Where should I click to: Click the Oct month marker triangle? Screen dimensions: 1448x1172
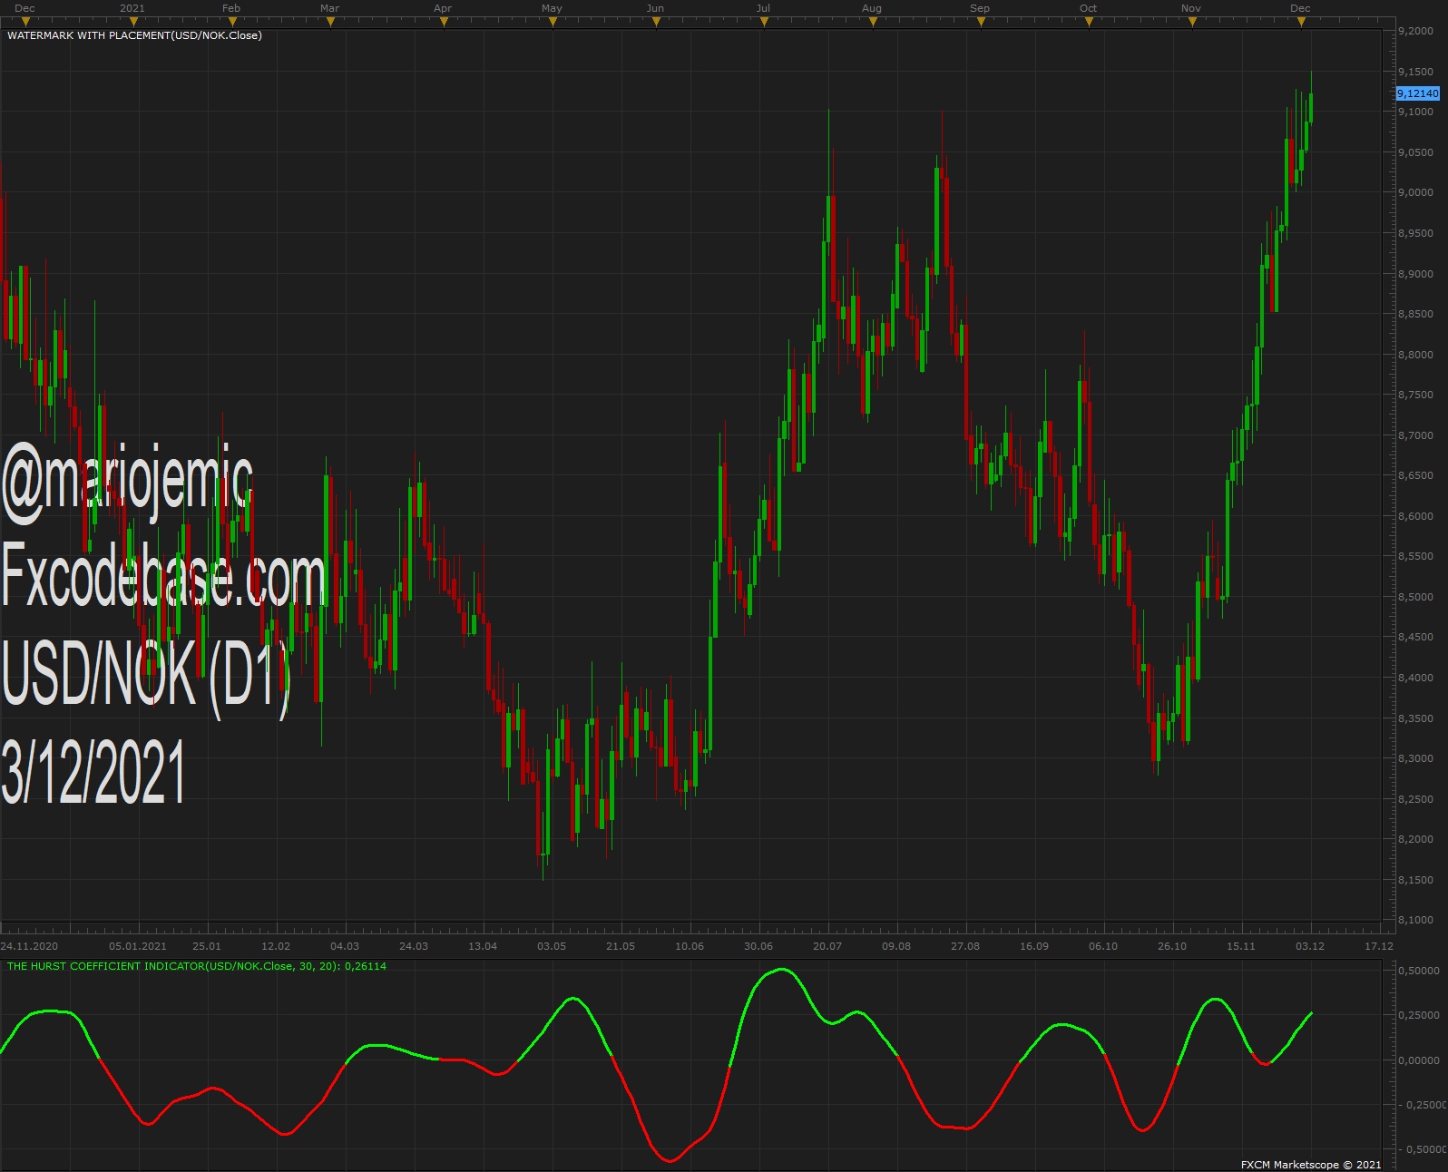pyautogui.click(x=1089, y=22)
